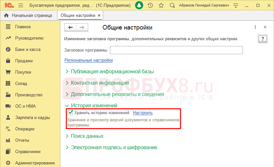
Task: Open the Банк и касса section
Action: coord(28,49)
